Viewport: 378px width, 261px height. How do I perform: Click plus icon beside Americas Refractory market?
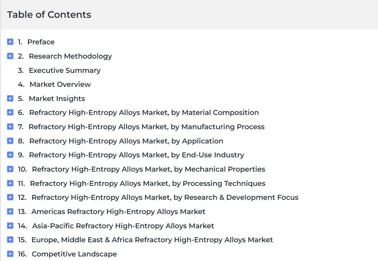coord(10,211)
